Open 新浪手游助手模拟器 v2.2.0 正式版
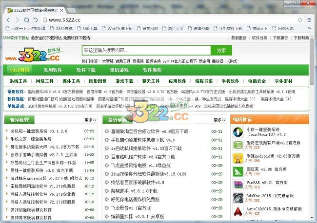The image size is (317, 223). (x=44, y=155)
